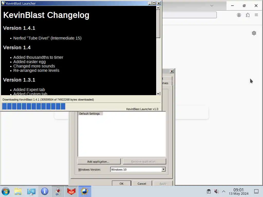Close the KevinBlast Launcher window
Image resolution: width=263 pixels, height=197 pixels.
159,3
